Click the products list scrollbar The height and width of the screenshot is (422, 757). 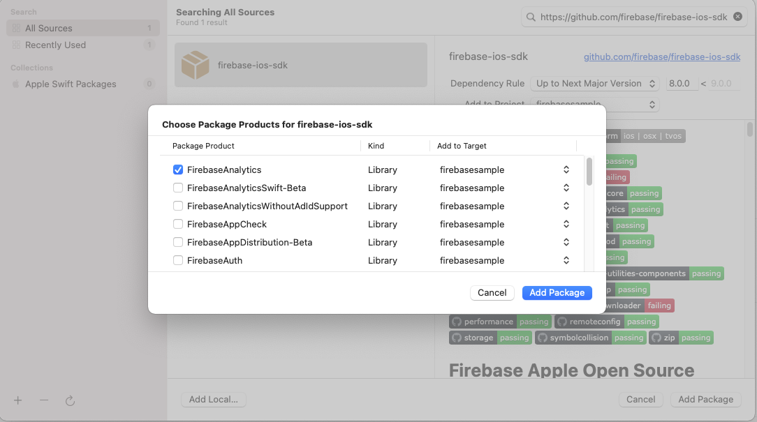click(589, 172)
